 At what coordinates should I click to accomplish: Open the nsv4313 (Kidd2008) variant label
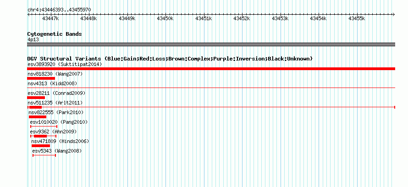[x=52, y=83]
